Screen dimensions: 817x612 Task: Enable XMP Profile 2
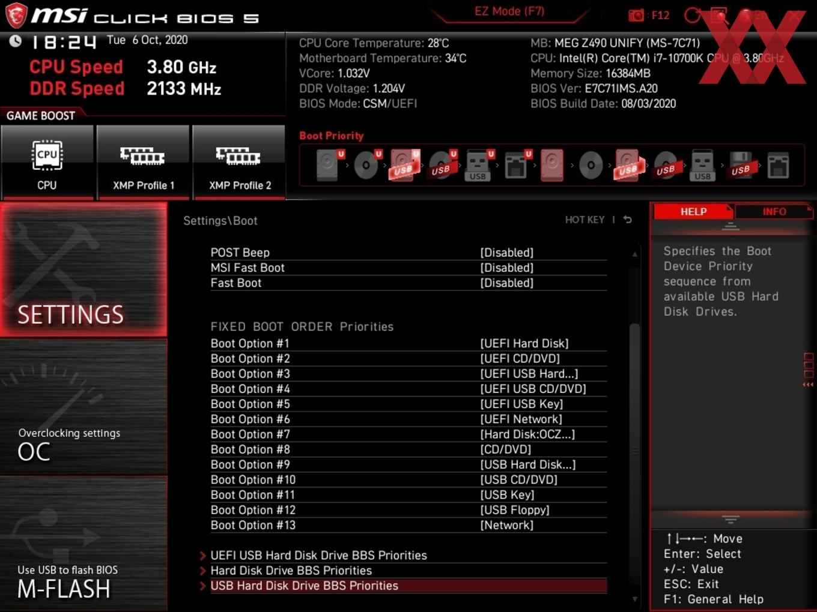pos(239,162)
